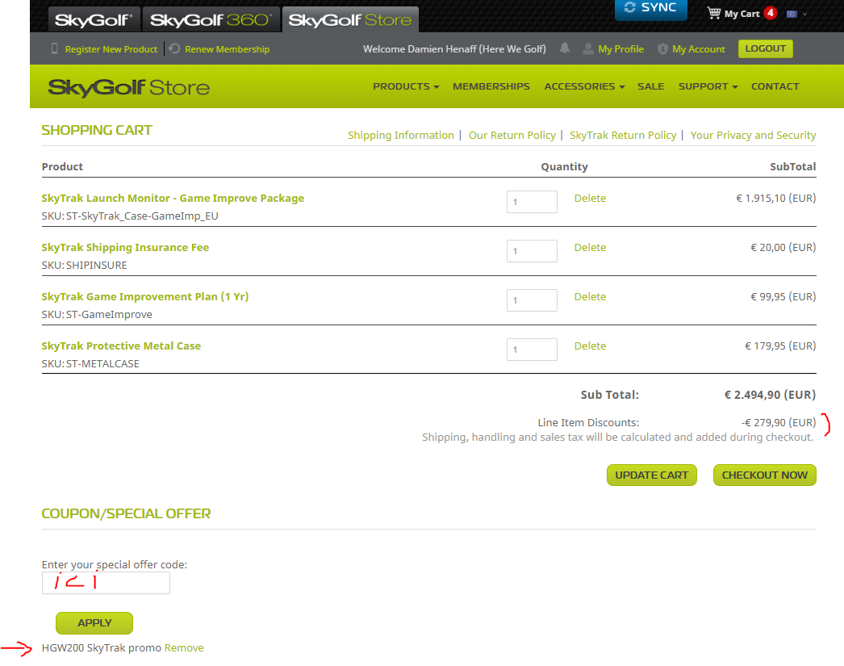
Task: Click the SKU: ST-GameImprove text
Action: tap(97, 314)
